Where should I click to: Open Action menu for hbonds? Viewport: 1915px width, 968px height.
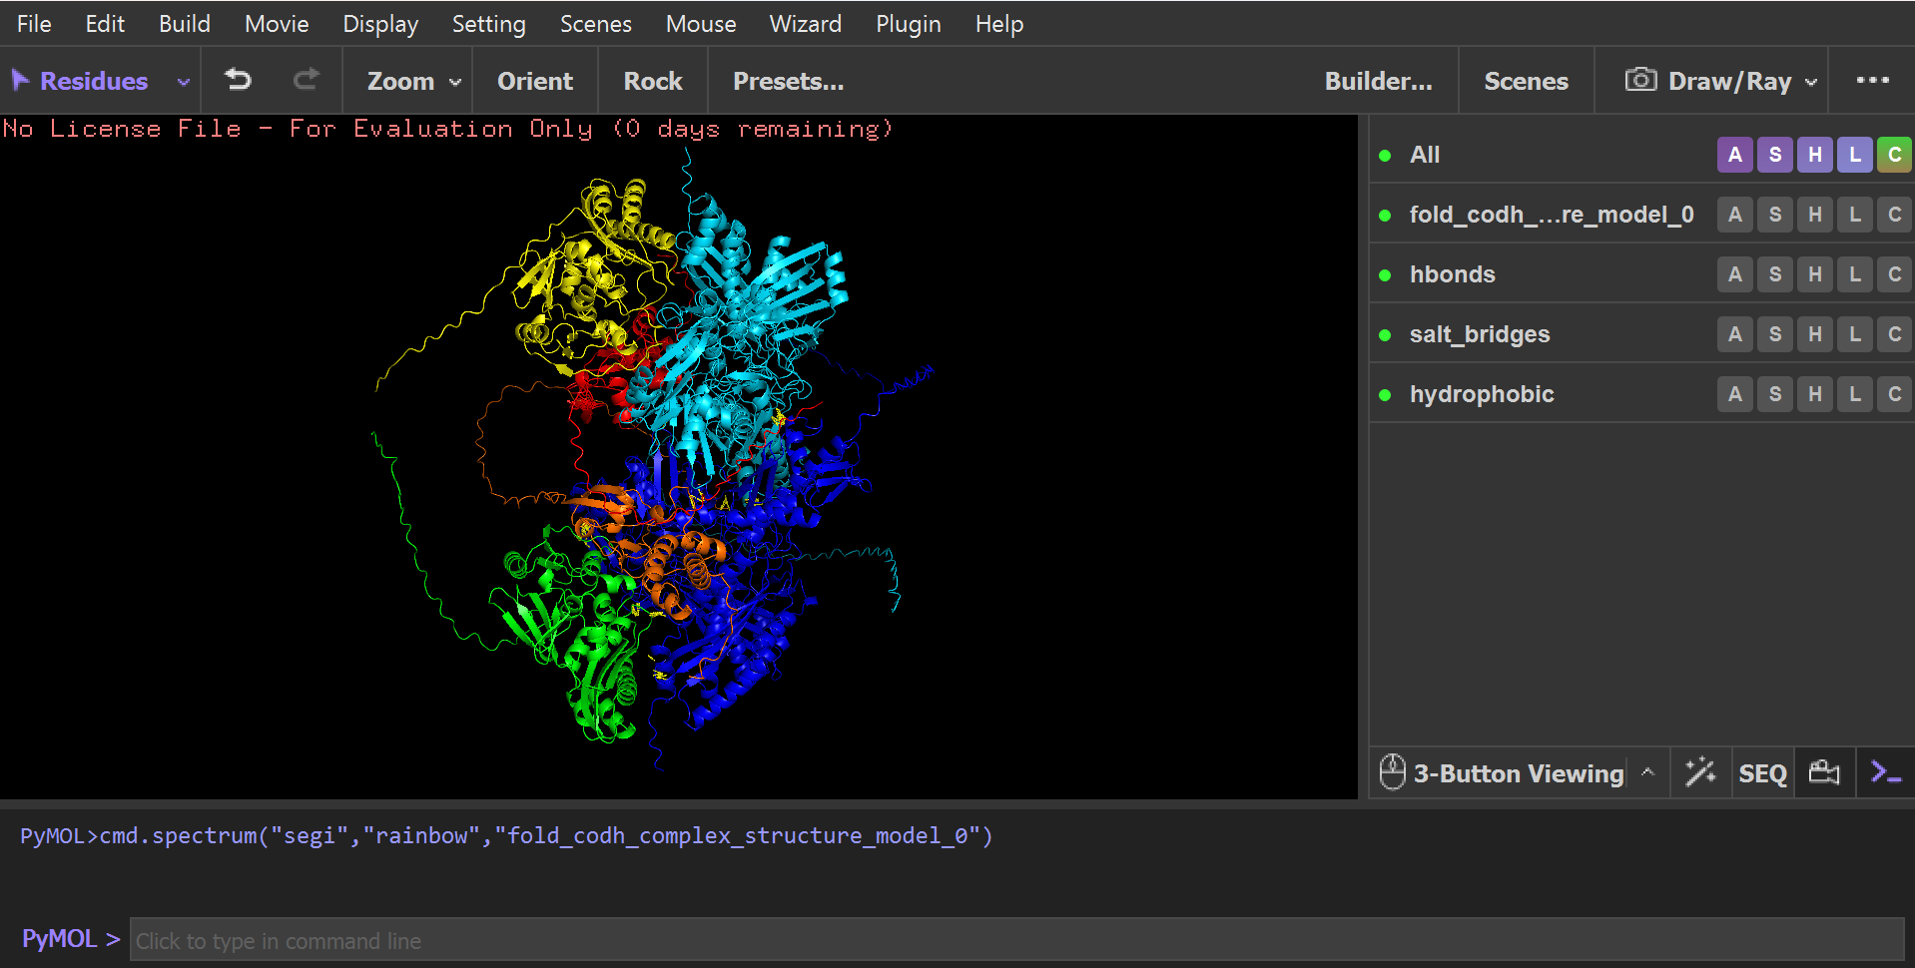[1735, 274]
